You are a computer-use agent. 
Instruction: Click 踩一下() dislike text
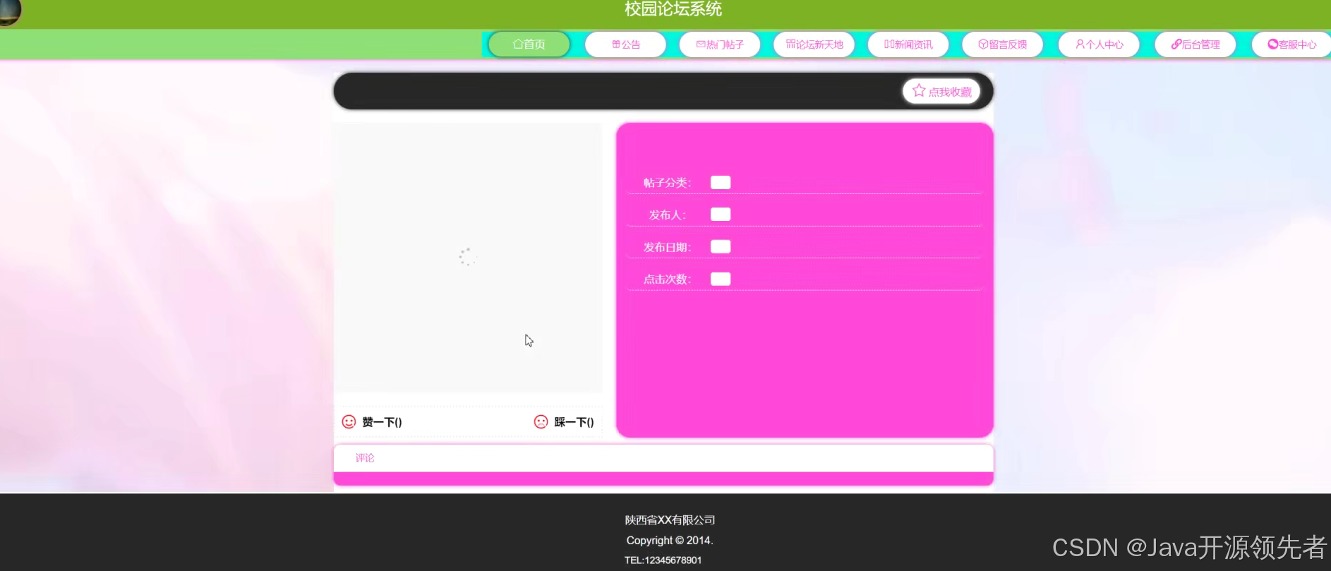coord(574,422)
